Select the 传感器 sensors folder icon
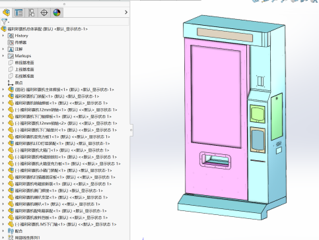319x240 pixels. [11, 42]
